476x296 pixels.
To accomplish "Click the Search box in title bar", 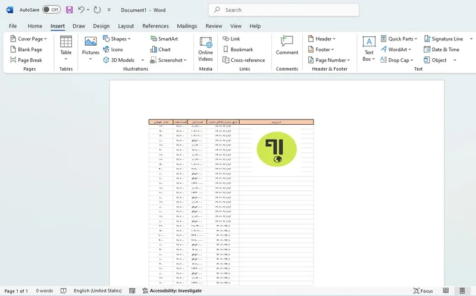I will click(284, 10).
